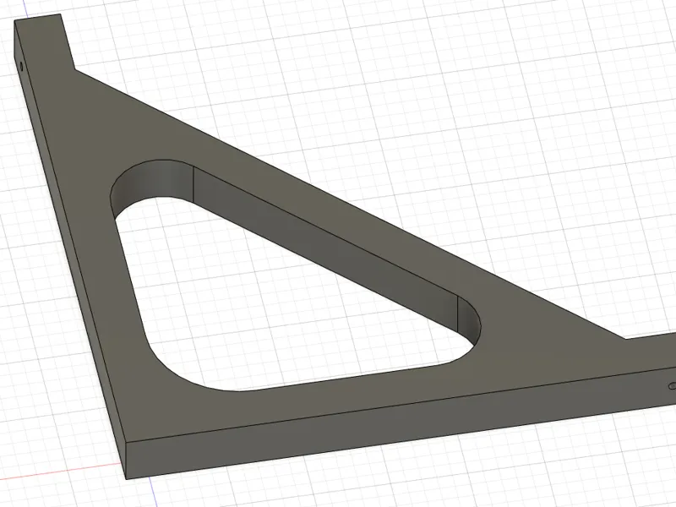Select the curved right fillet inside the cutout

(x=469, y=323)
